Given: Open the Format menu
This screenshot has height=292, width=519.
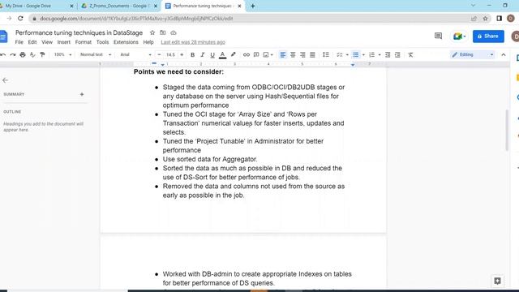Looking at the screenshot, I should 83,42.
